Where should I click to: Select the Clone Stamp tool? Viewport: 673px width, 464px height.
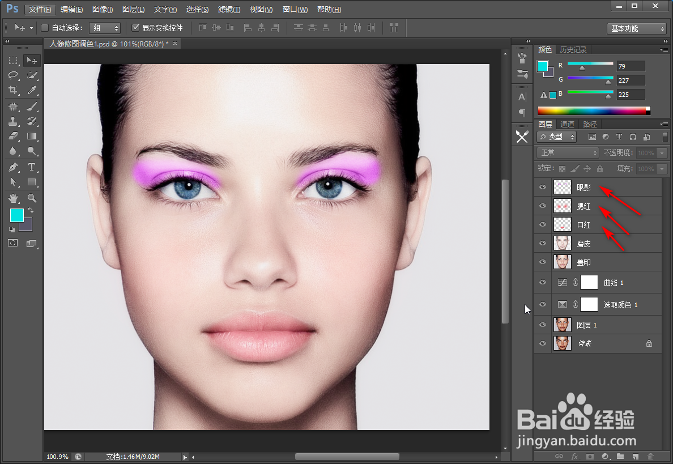(x=13, y=121)
